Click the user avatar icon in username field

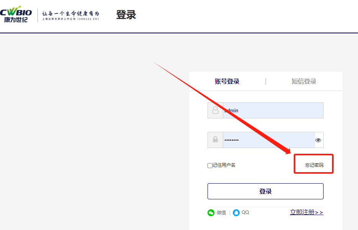coord(215,110)
